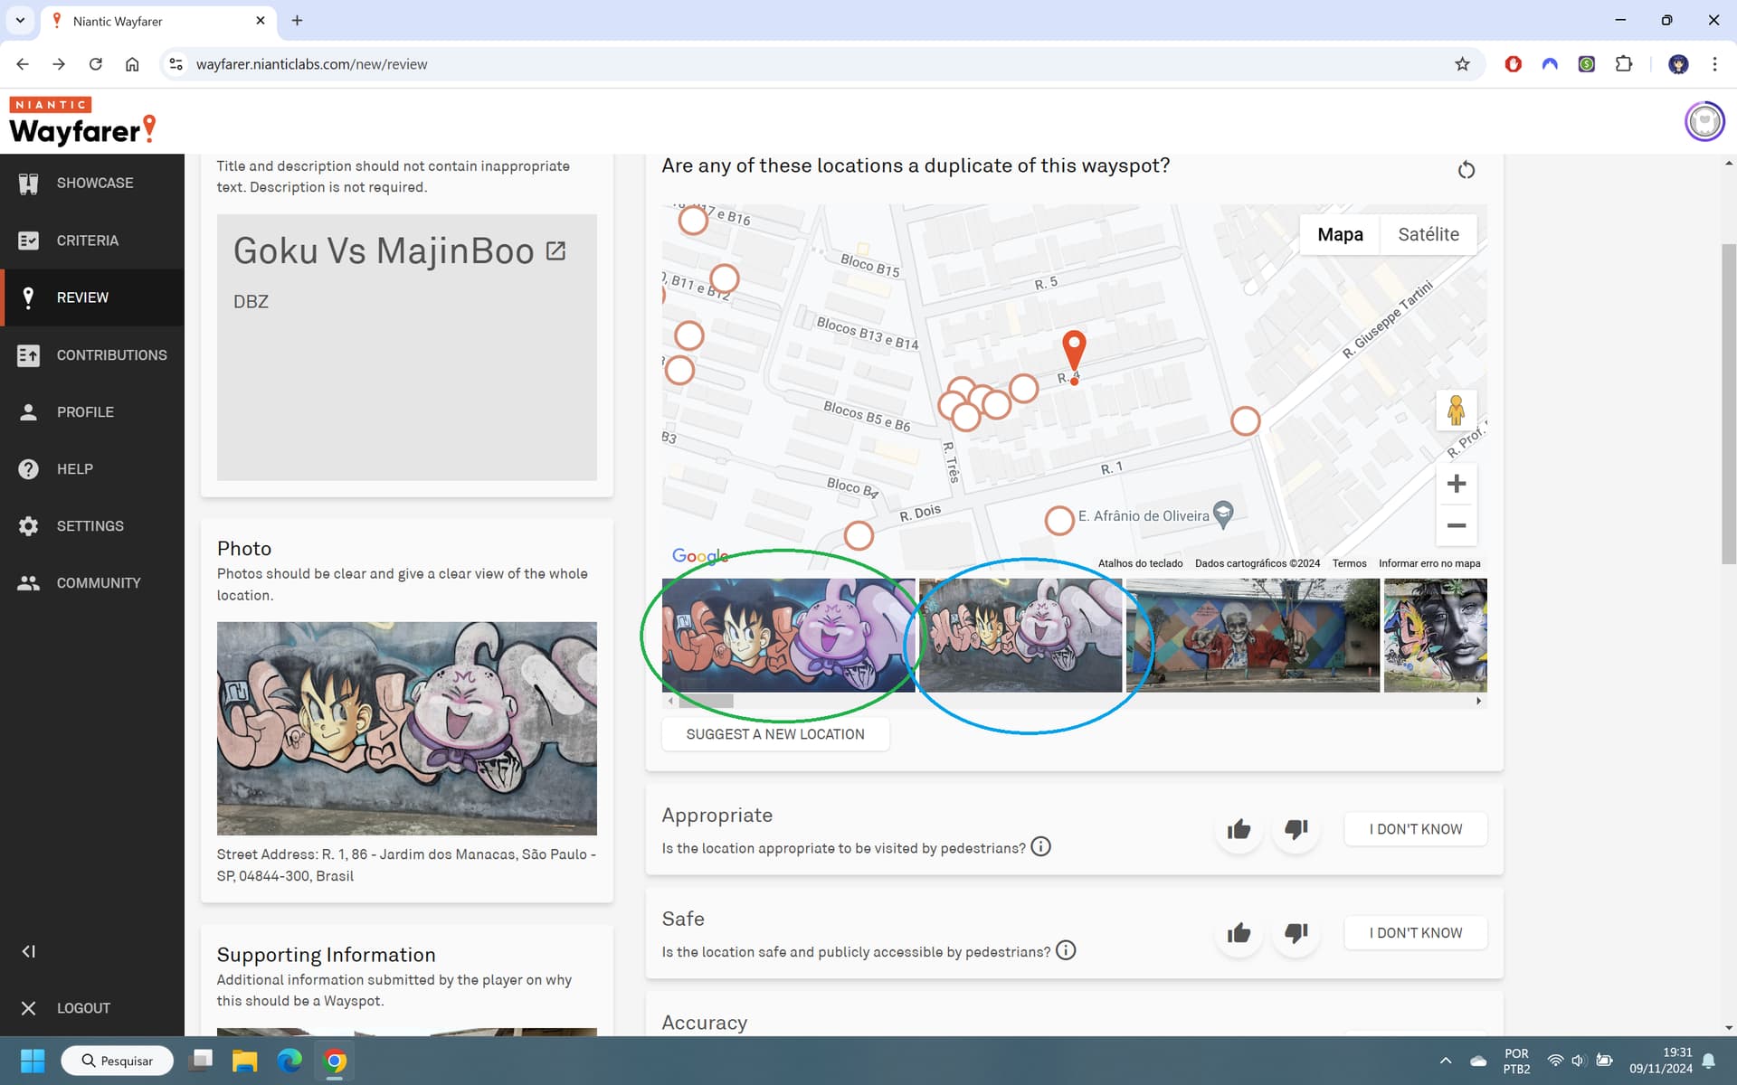Open the extensions puzzle icon
The height and width of the screenshot is (1085, 1737).
click(x=1624, y=64)
